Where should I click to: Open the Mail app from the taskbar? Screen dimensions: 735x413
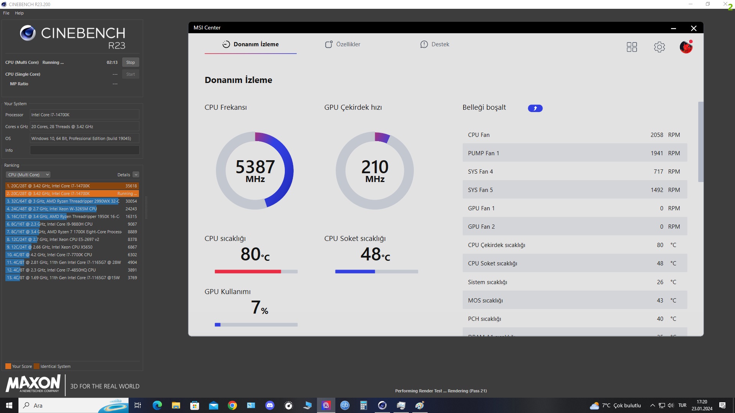click(x=214, y=405)
